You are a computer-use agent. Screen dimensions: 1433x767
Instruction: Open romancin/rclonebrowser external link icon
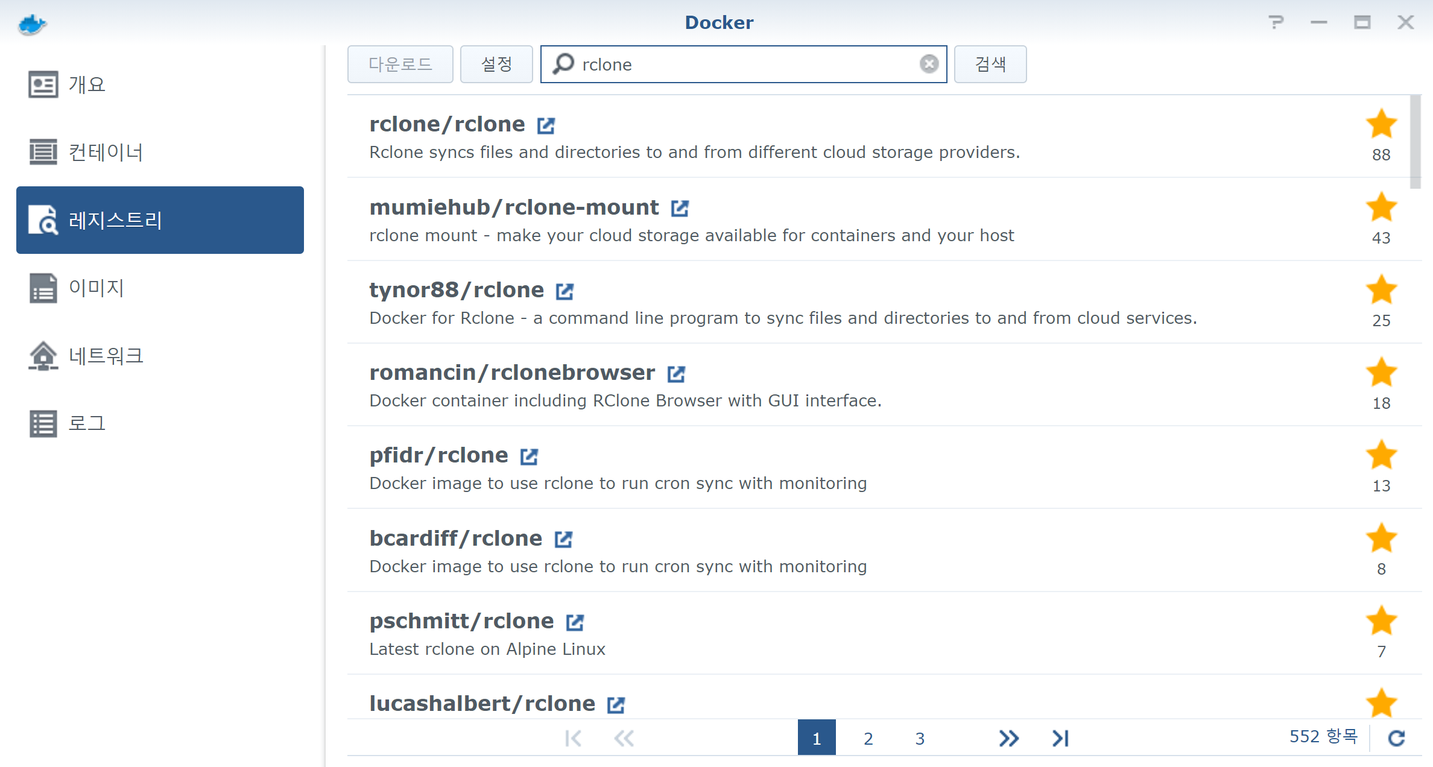[x=676, y=374]
